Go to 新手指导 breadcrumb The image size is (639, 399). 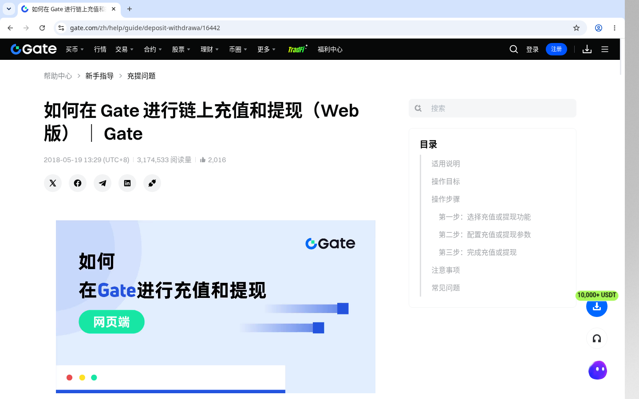pos(99,76)
